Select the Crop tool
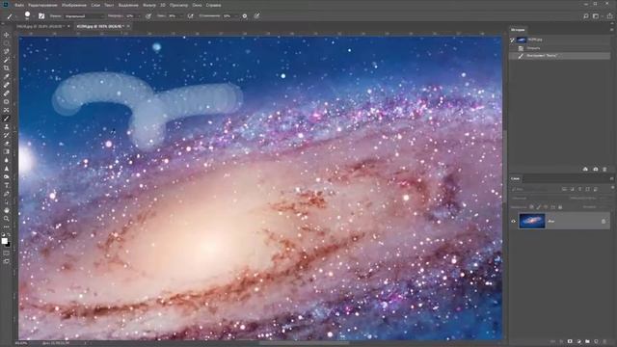This screenshot has height=347, width=617. pyautogui.click(x=7, y=68)
